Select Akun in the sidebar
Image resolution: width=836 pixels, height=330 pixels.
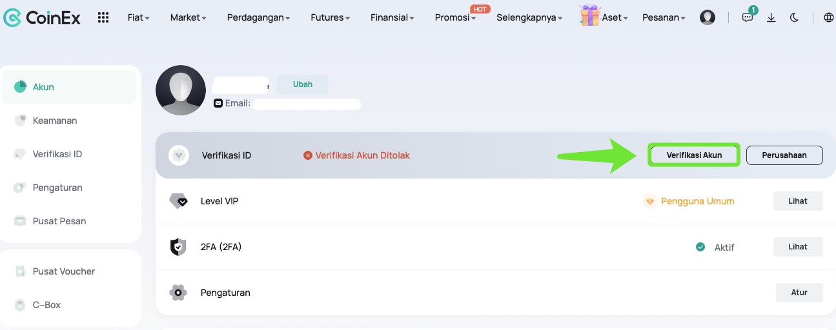point(69,87)
